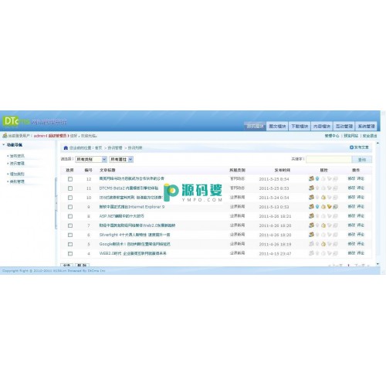Tick the checkbox for article 4
The image size is (386, 386).
(x=70, y=253)
